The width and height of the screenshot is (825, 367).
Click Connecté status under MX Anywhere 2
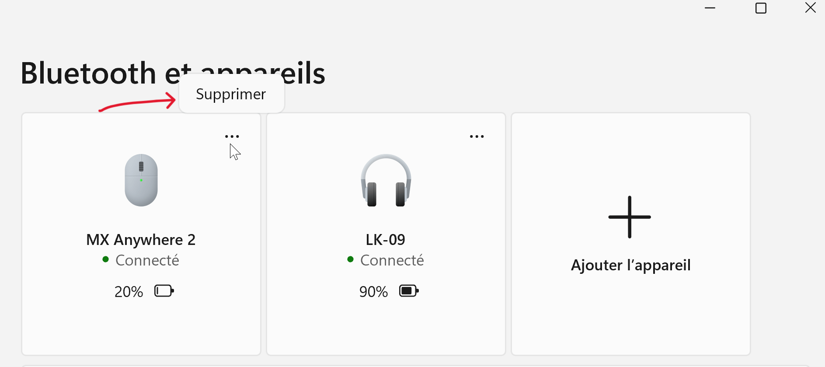(147, 260)
